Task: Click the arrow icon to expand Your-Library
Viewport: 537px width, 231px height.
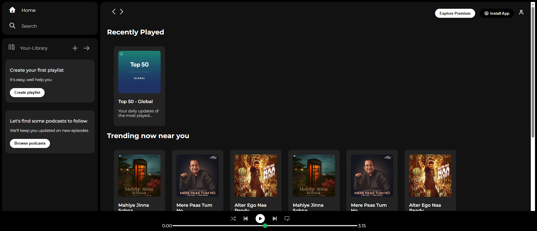Action: [x=87, y=48]
